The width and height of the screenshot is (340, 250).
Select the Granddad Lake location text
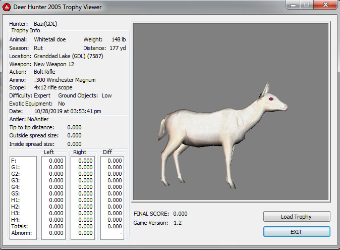[67, 56]
